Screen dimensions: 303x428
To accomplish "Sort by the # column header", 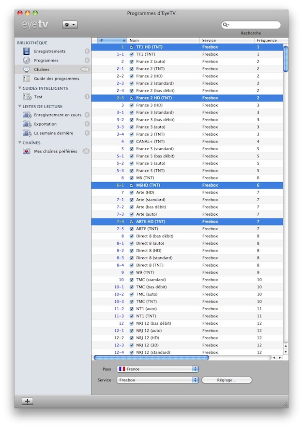I will click(x=112, y=40).
